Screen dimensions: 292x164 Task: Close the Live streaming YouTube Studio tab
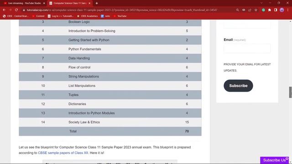[44, 3]
